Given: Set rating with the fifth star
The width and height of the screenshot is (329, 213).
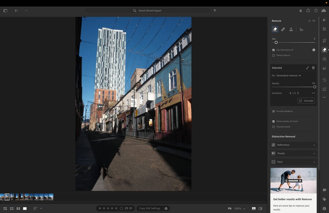Looking at the screenshot, I should [x=116, y=208].
